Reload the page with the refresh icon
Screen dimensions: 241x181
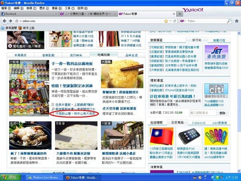pyautogui.click(x=174, y=21)
